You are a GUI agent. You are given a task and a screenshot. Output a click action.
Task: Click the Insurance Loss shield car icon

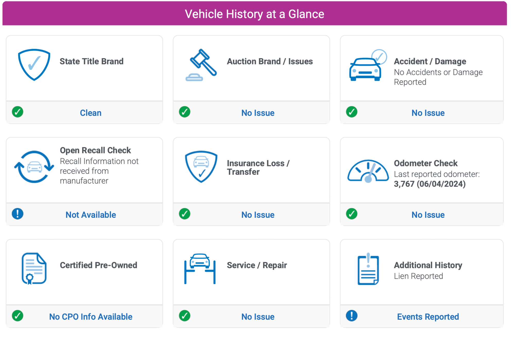click(201, 167)
